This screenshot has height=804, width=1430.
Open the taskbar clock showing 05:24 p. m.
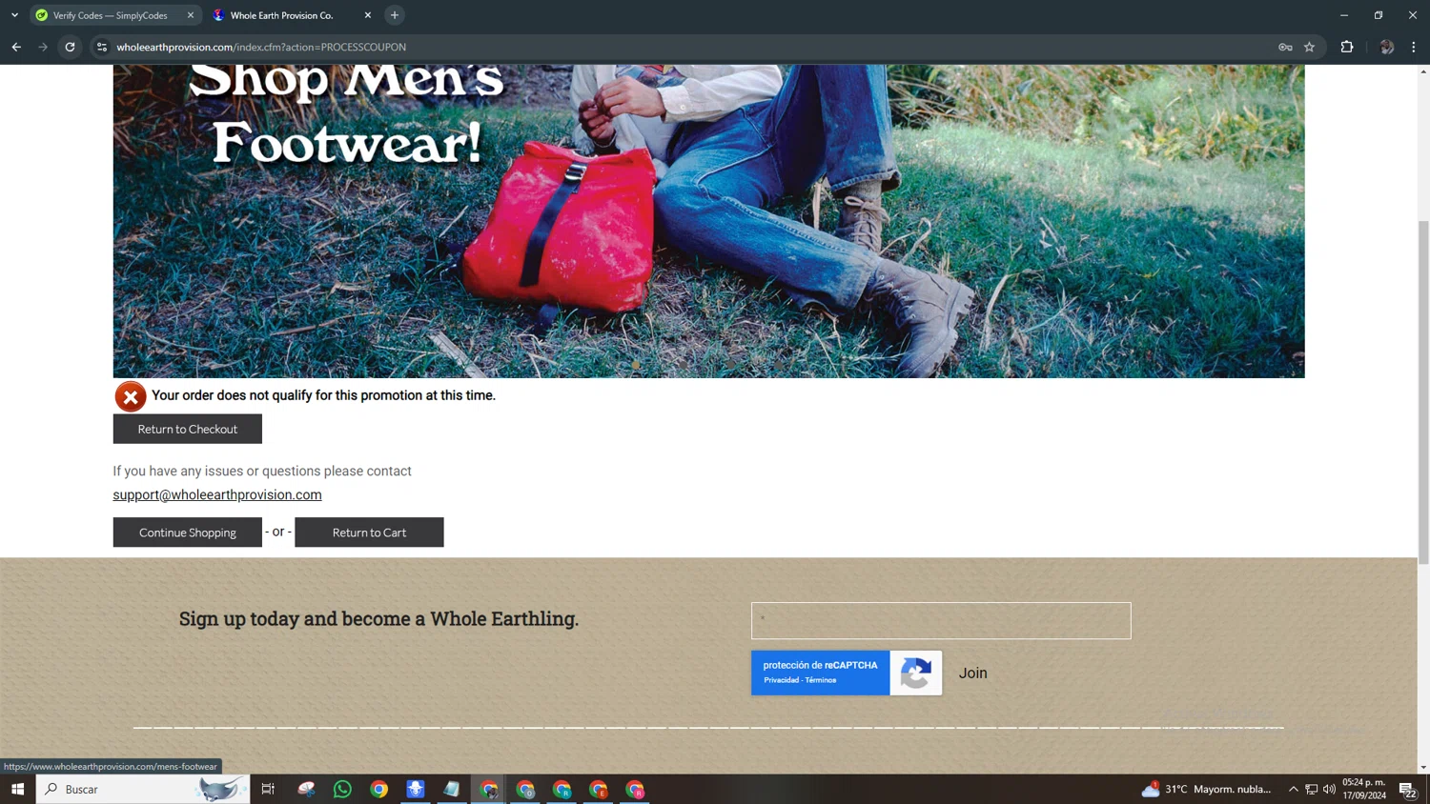click(1364, 789)
